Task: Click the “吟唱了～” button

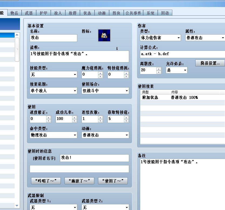Action: pyautogui.click(x=46, y=181)
